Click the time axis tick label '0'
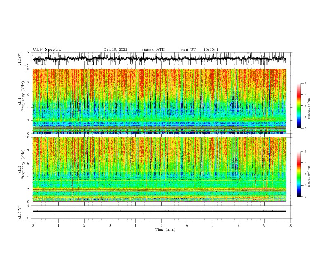Image resolution: width=327 pixels, height=253 pixels. (x=33, y=225)
